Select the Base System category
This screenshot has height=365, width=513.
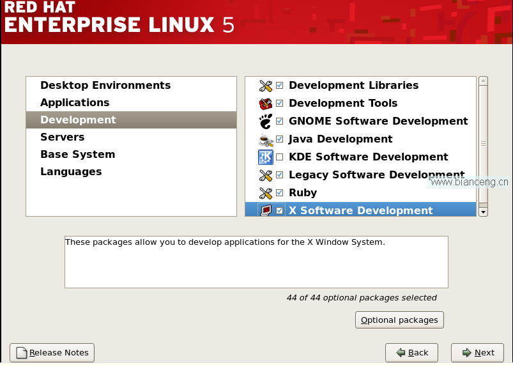pyautogui.click(x=131, y=155)
